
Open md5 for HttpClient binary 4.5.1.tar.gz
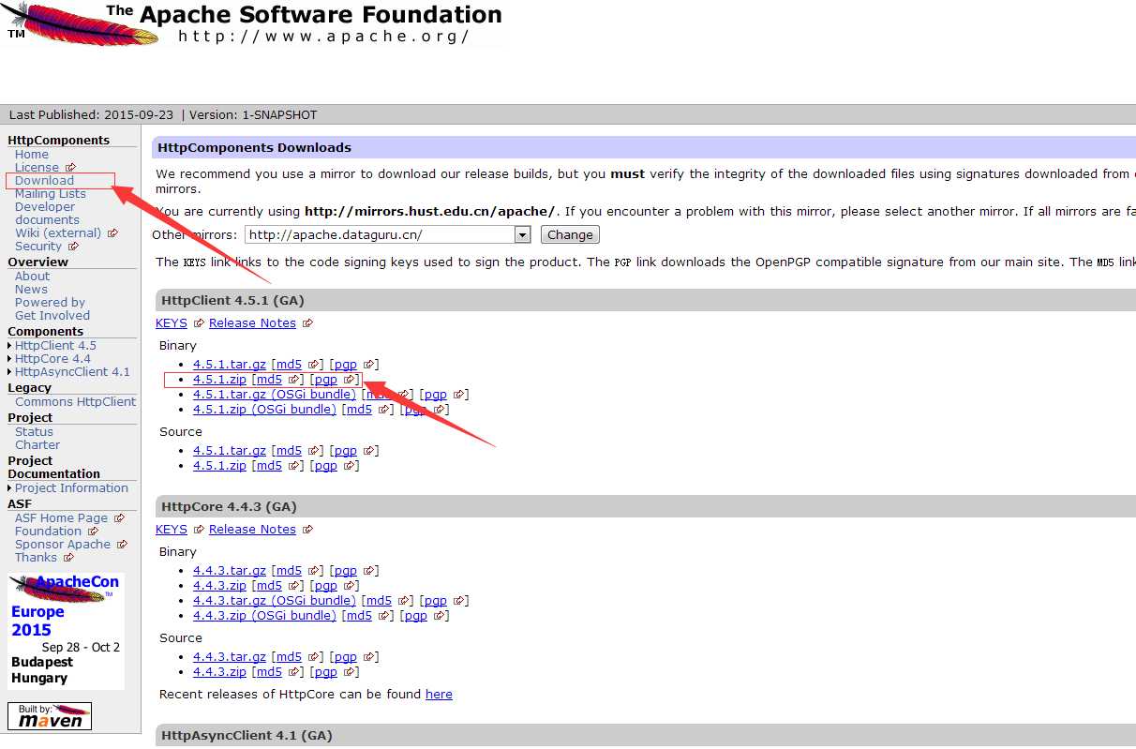[289, 365]
